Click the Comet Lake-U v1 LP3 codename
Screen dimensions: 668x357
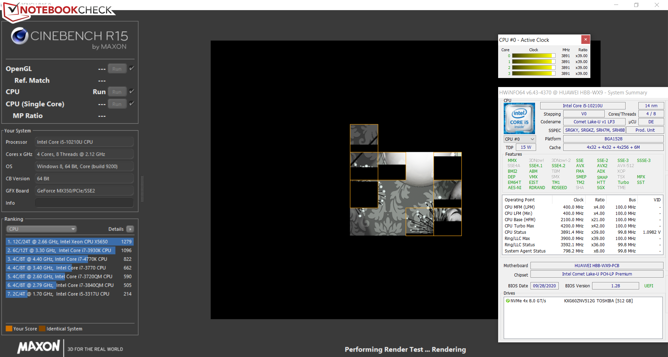(x=594, y=122)
